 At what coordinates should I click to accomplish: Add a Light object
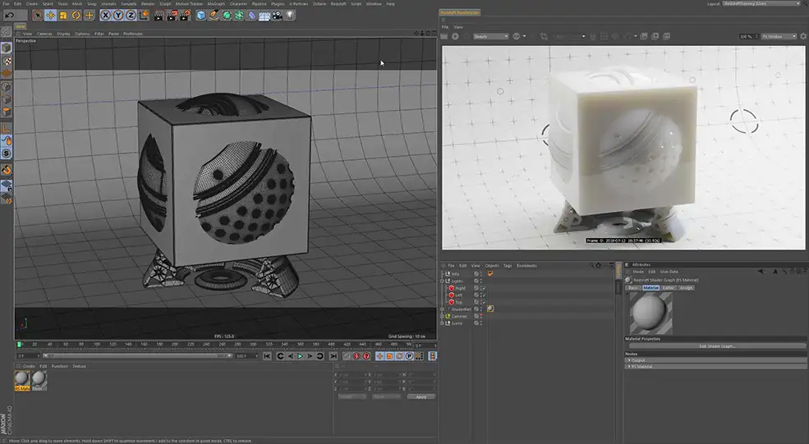(291, 16)
